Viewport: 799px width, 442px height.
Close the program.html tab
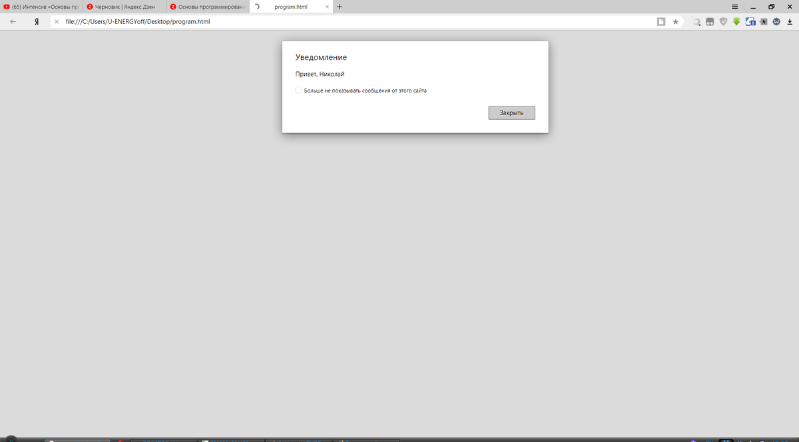coord(326,7)
